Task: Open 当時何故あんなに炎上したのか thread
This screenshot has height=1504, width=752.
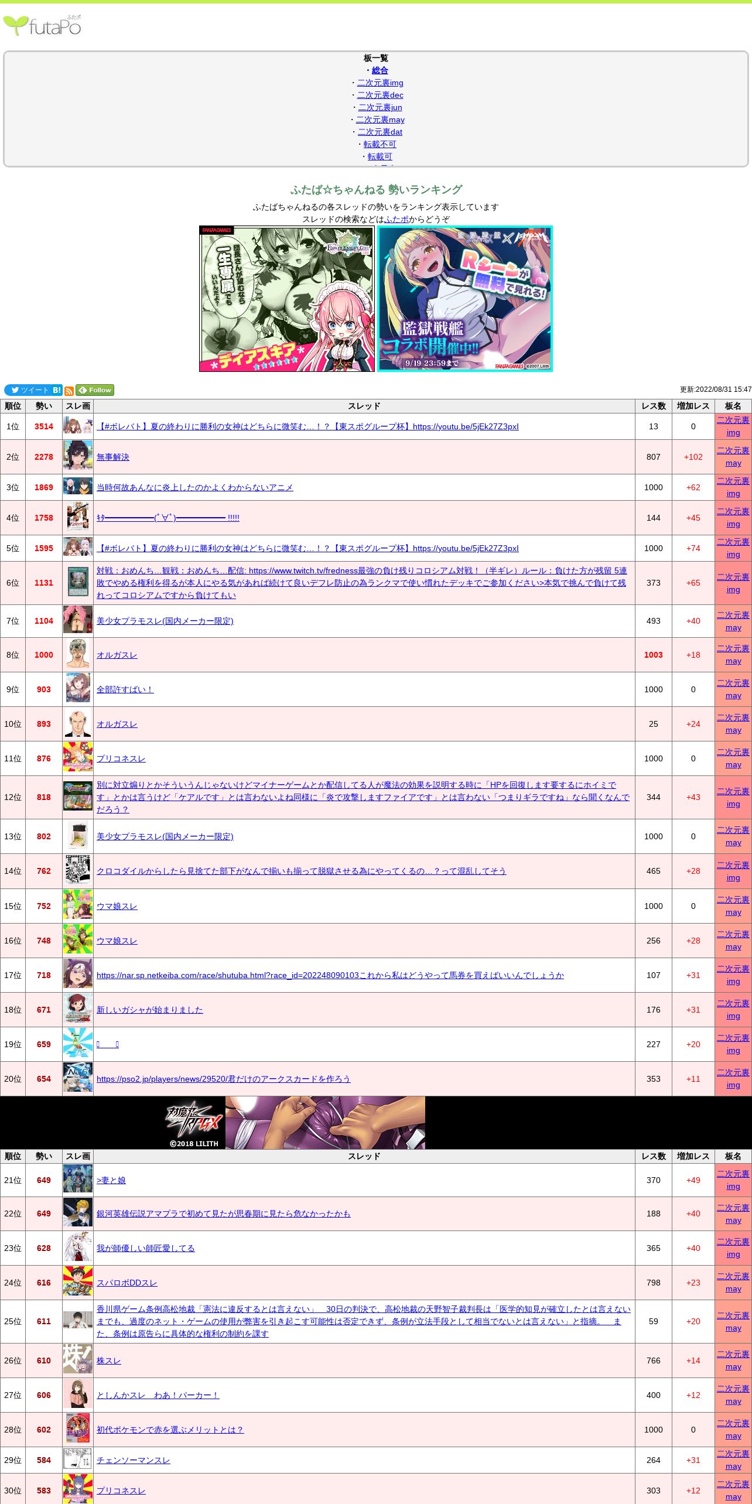Action: (195, 487)
